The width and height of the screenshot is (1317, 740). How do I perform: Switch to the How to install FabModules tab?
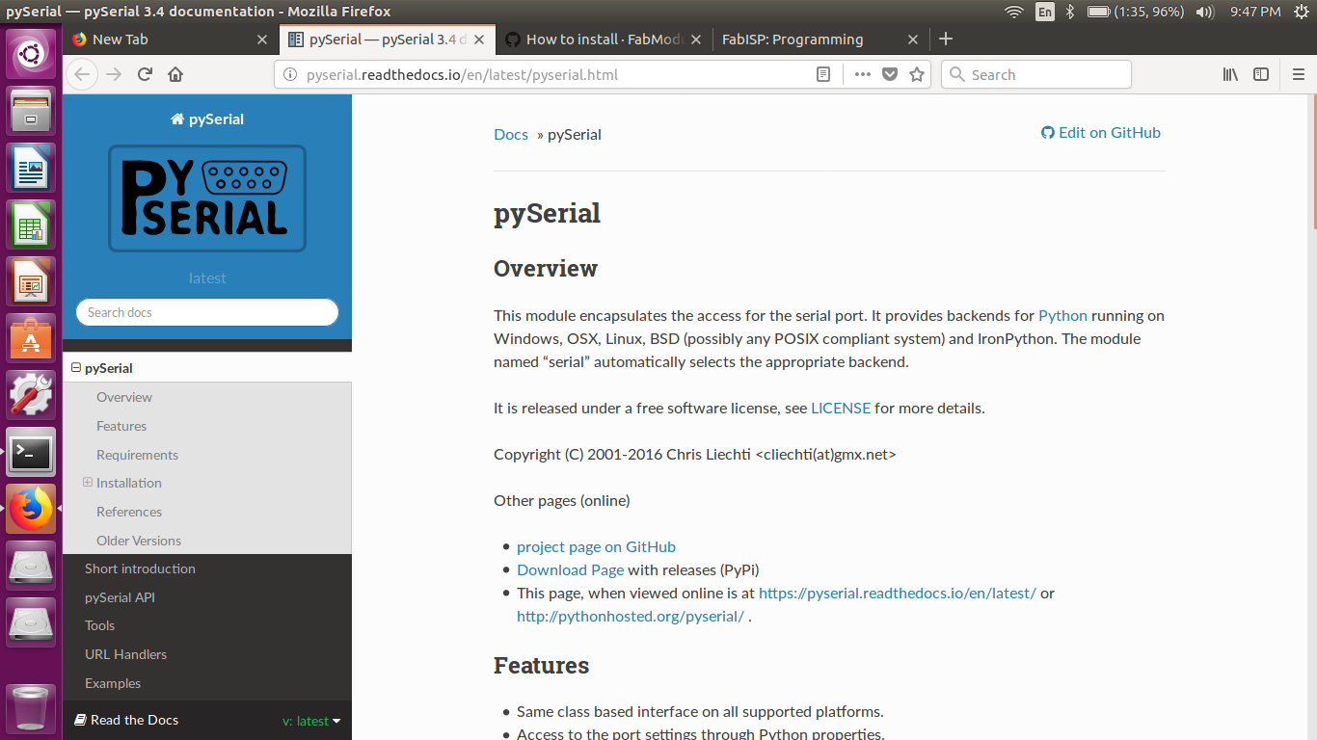coord(605,40)
